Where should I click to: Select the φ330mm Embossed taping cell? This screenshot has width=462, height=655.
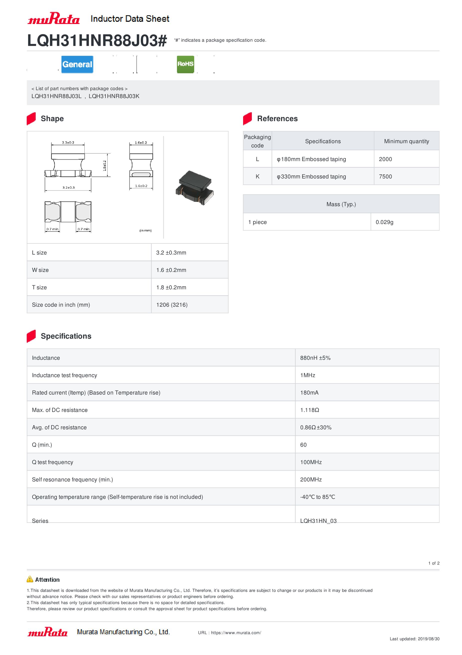pyautogui.click(x=311, y=176)
